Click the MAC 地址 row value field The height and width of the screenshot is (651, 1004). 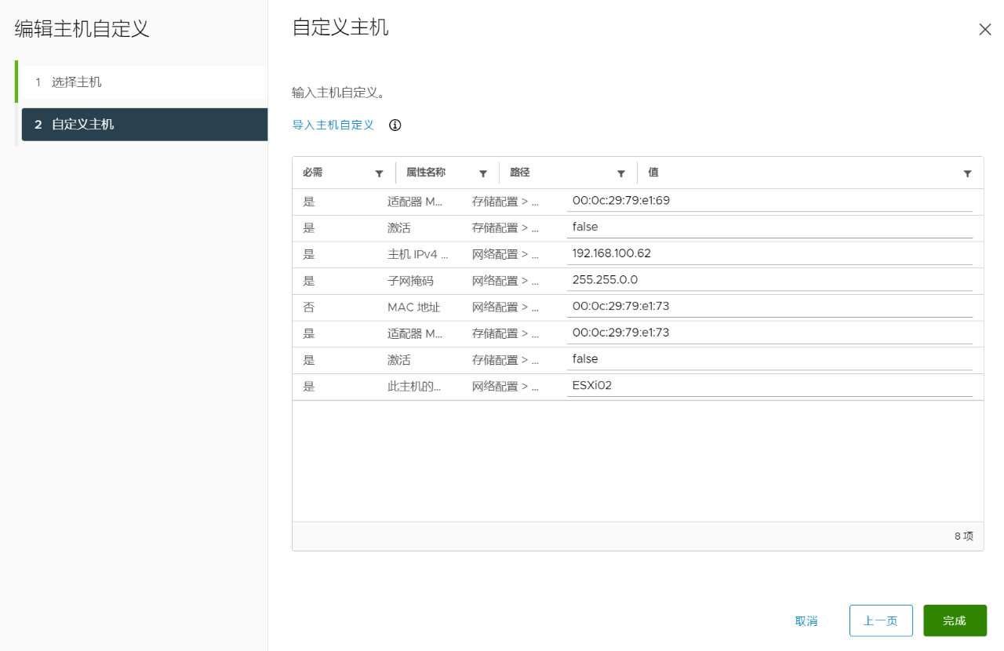(769, 307)
